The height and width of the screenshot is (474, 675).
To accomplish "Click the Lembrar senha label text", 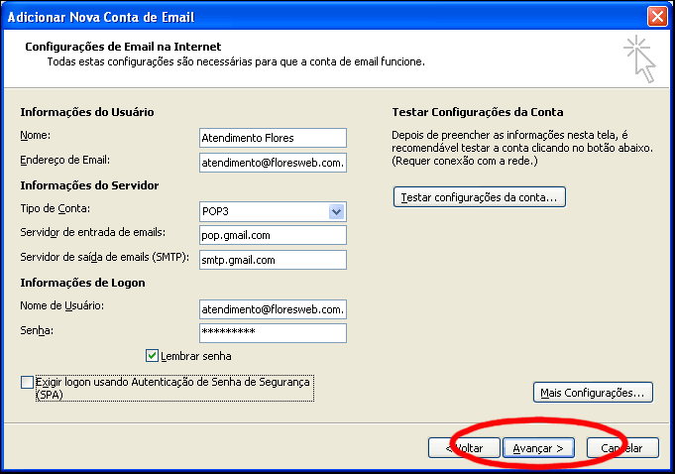I will tap(196, 356).
